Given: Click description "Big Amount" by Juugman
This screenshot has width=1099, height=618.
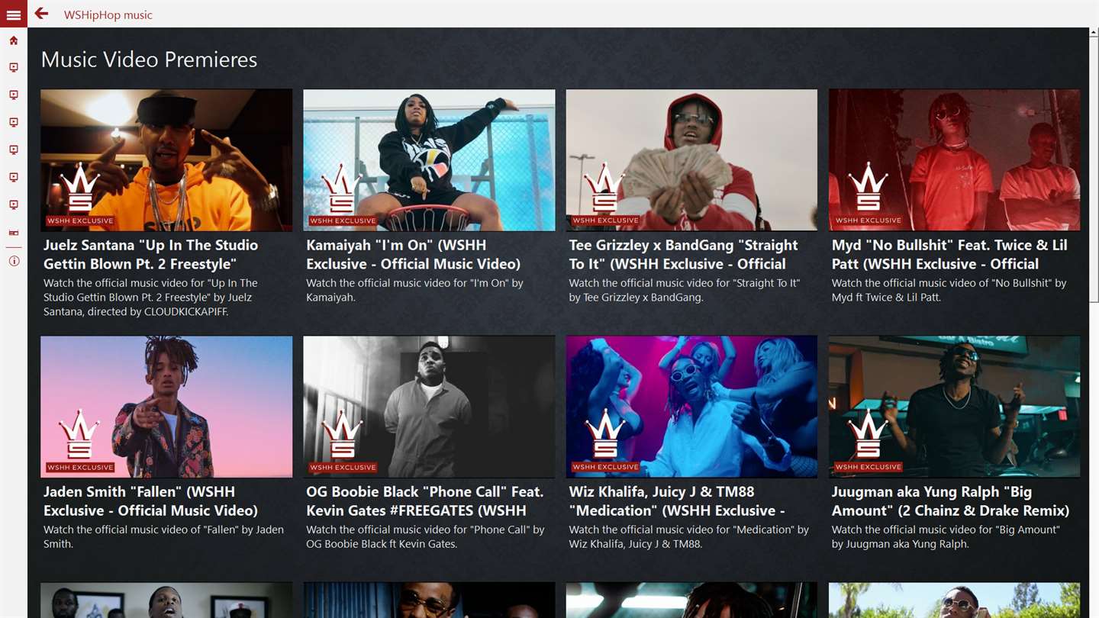Looking at the screenshot, I should [946, 536].
